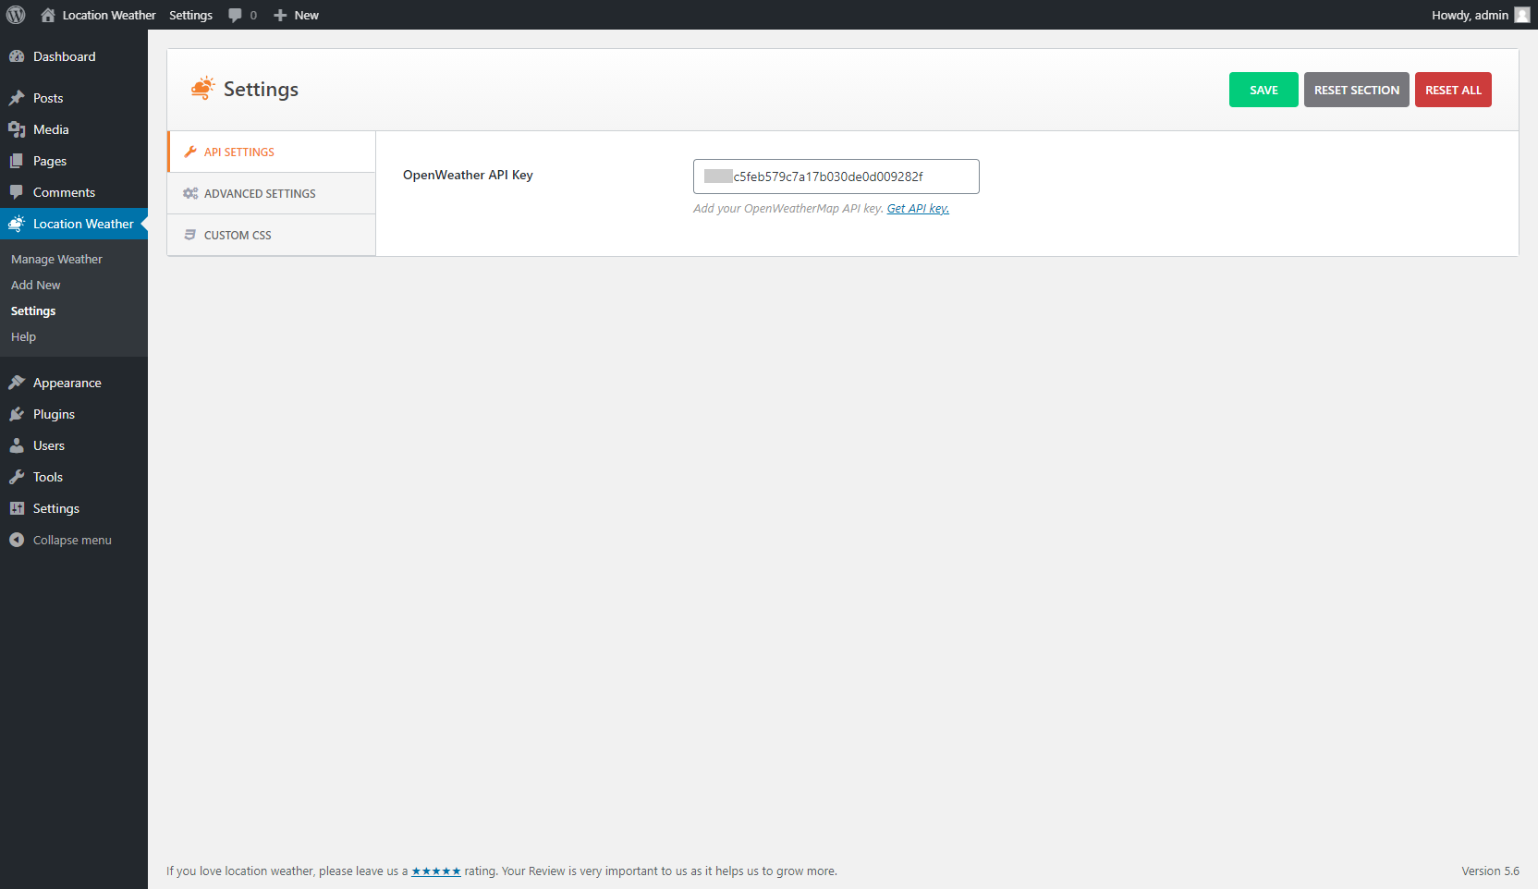Image resolution: width=1538 pixels, height=889 pixels.
Task: Click the RESET SECTION button
Action: [x=1356, y=90]
